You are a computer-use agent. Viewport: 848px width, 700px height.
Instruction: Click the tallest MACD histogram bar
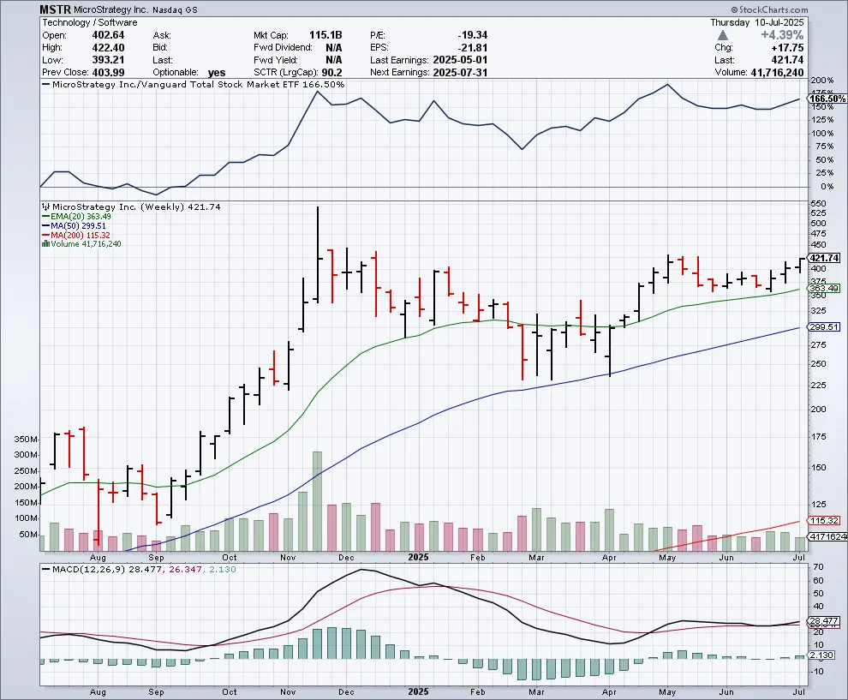pyautogui.click(x=332, y=643)
